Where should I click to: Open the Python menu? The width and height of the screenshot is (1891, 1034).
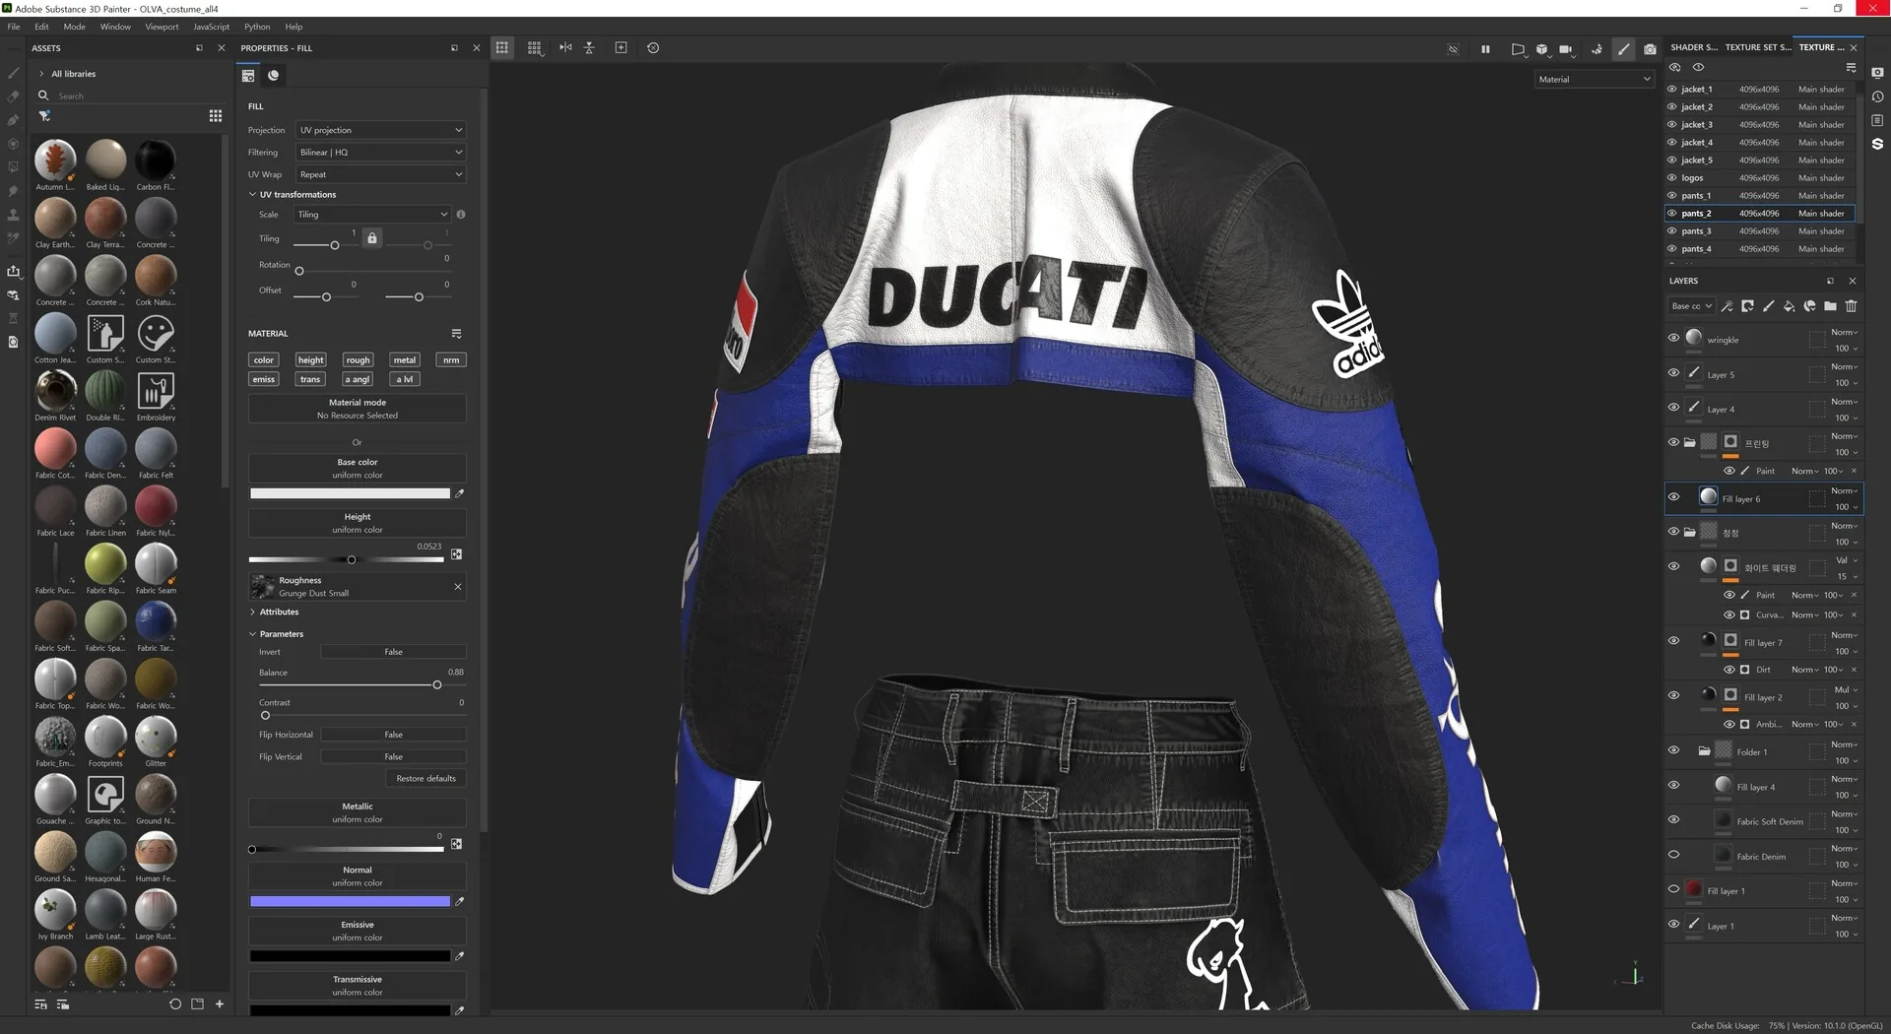click(257, 27)
